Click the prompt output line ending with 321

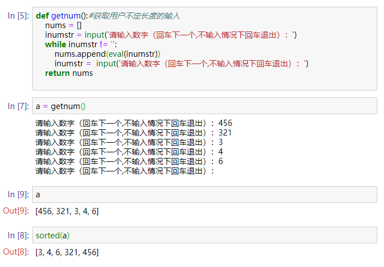133,133
